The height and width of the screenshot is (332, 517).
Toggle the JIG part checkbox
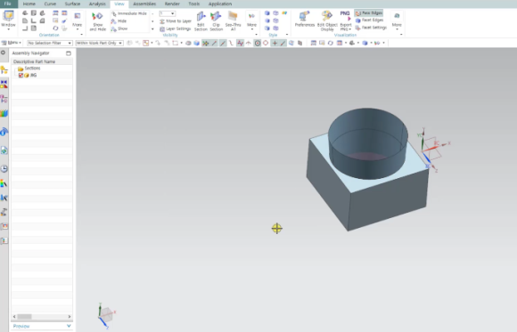21,76
